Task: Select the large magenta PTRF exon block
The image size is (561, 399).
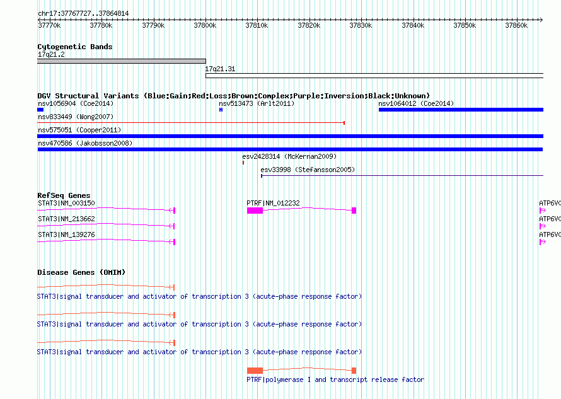Action: point(255,211)
